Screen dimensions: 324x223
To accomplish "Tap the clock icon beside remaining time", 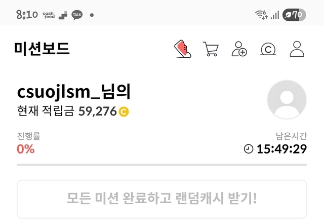I will point(249,149).
